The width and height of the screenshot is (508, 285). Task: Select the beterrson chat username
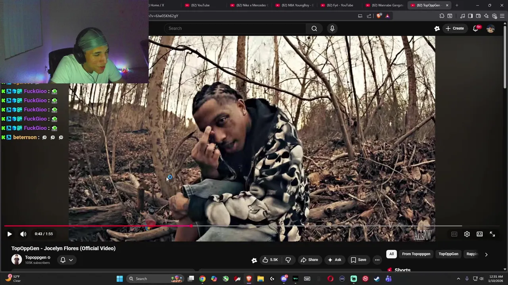click(25, 137)
